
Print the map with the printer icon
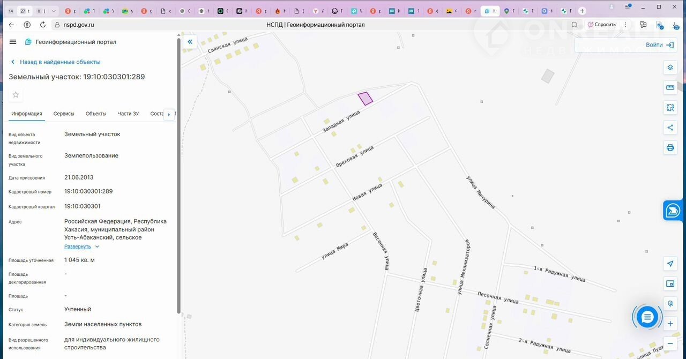pyautogui.click(x=670, y=147)
